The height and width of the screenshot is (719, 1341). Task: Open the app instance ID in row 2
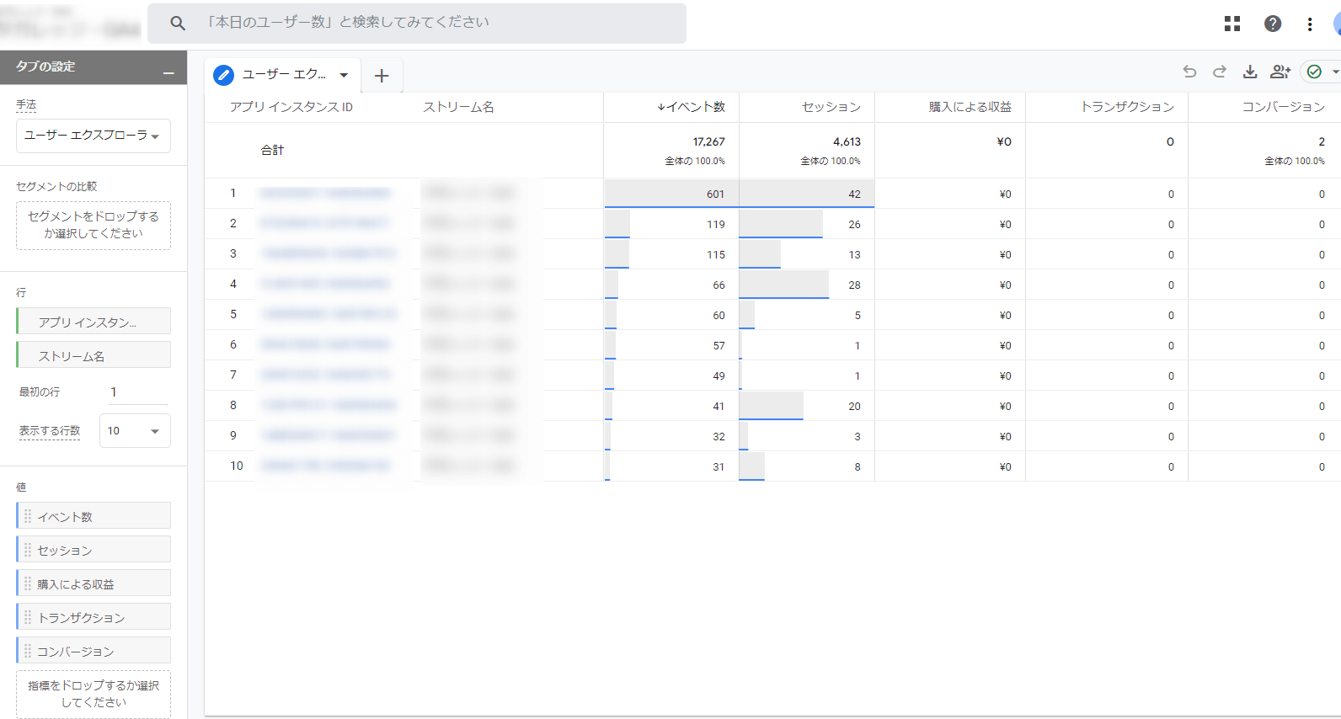(x=325, y=224)
